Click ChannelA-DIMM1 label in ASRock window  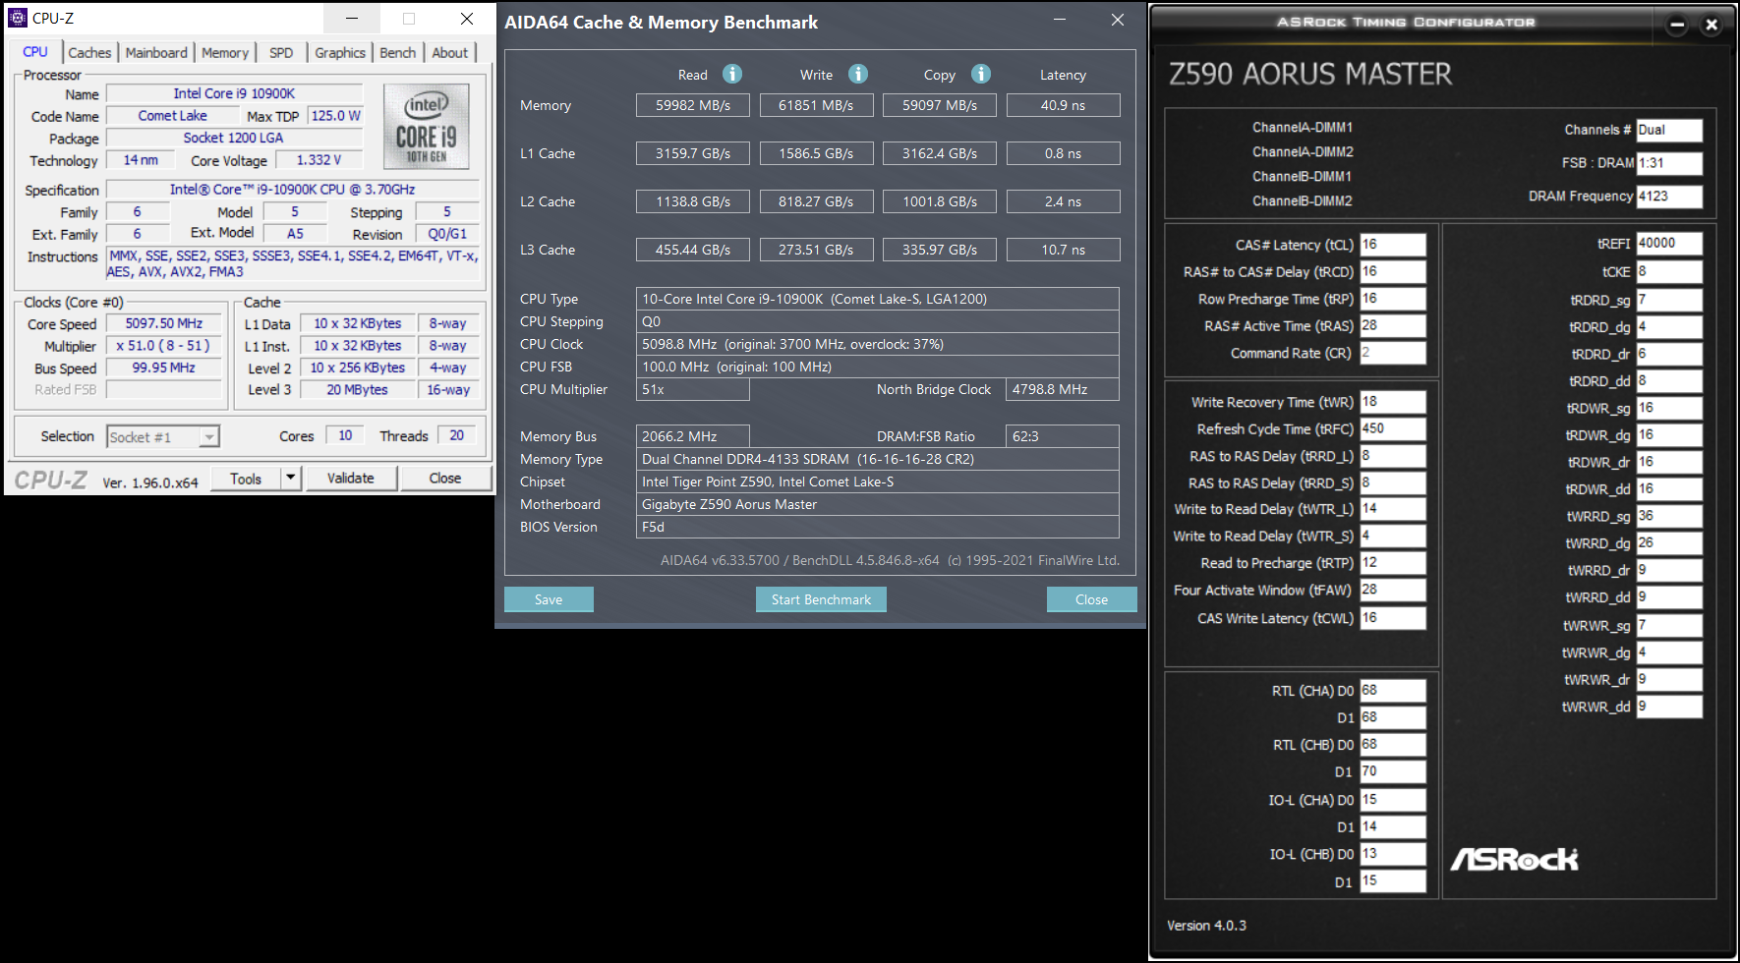tap(1303, 128)
